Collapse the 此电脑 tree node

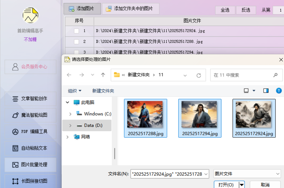point(67,102)
